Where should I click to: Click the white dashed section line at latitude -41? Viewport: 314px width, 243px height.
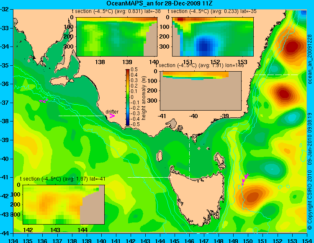coord(149,177)
